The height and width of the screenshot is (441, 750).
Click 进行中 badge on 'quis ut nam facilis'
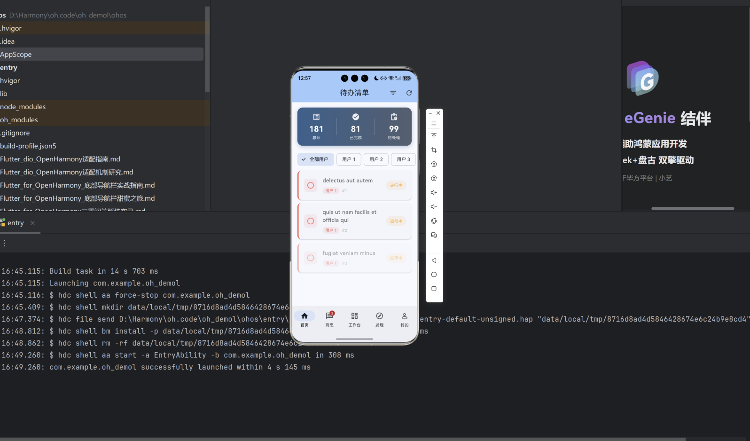396,221
